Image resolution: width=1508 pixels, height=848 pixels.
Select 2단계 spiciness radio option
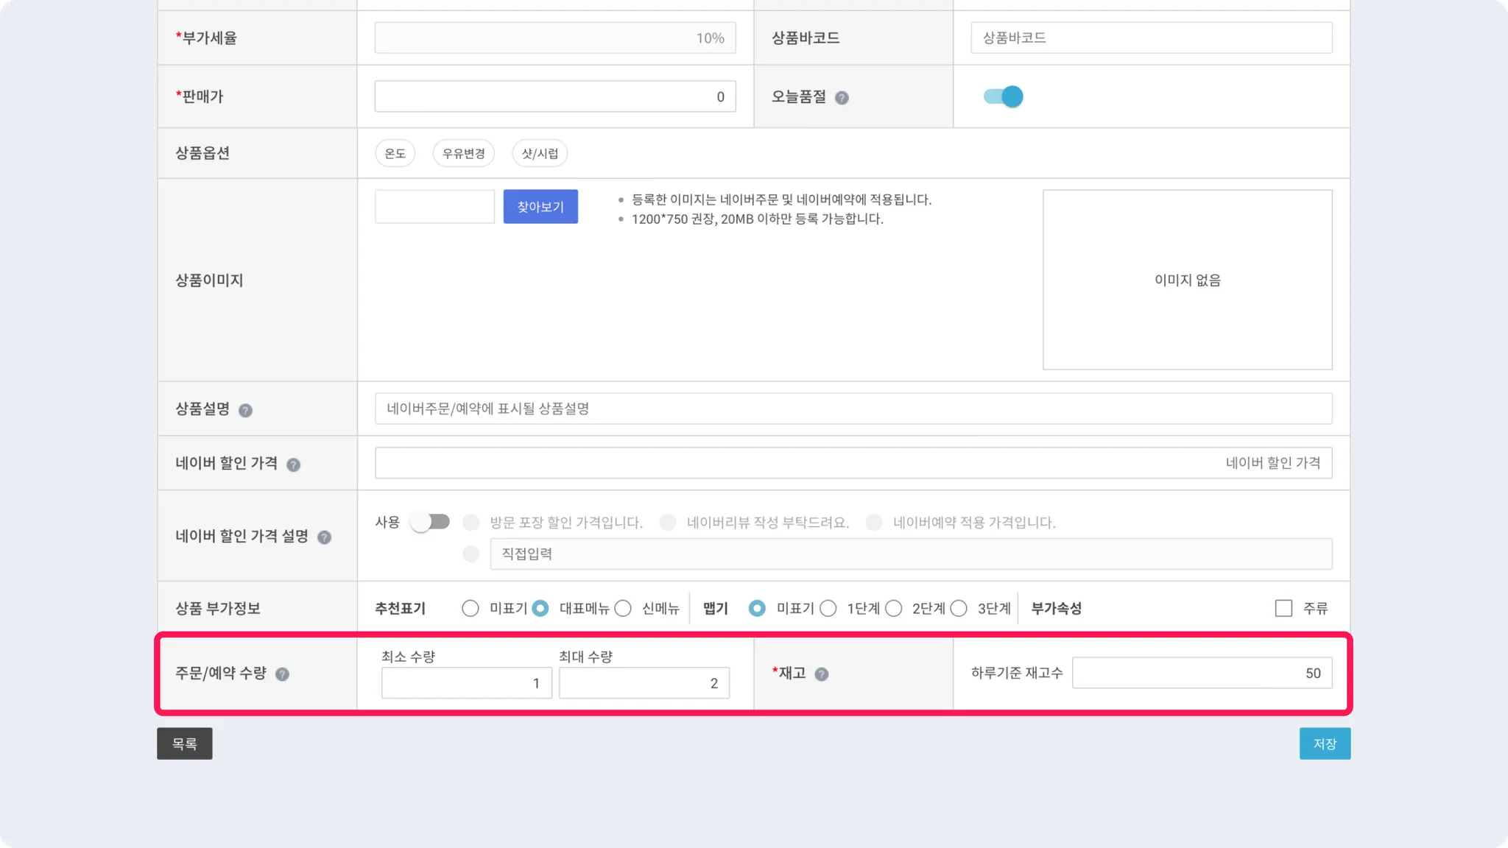893,608
